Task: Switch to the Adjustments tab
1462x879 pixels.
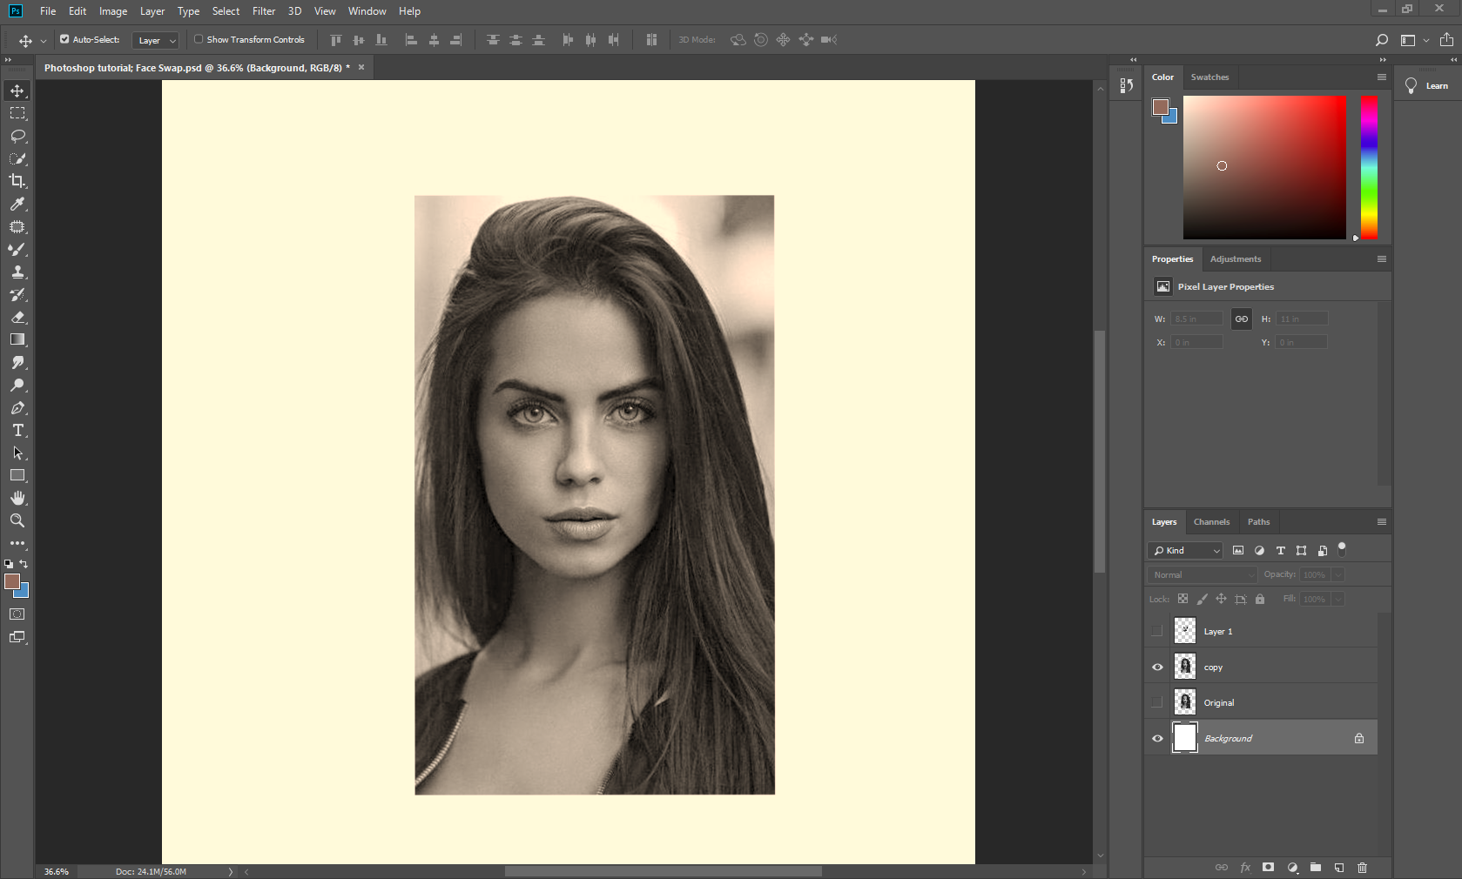Action: tap(1235, 259)
